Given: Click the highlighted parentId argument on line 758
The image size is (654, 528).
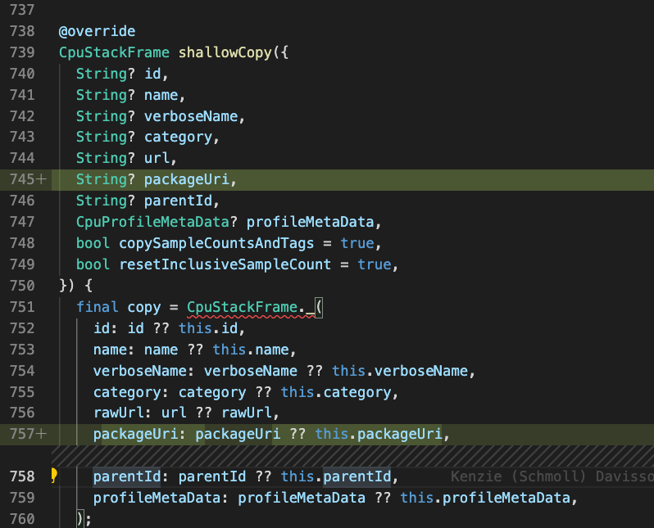Looking at the screenshot, I should 127,476.
